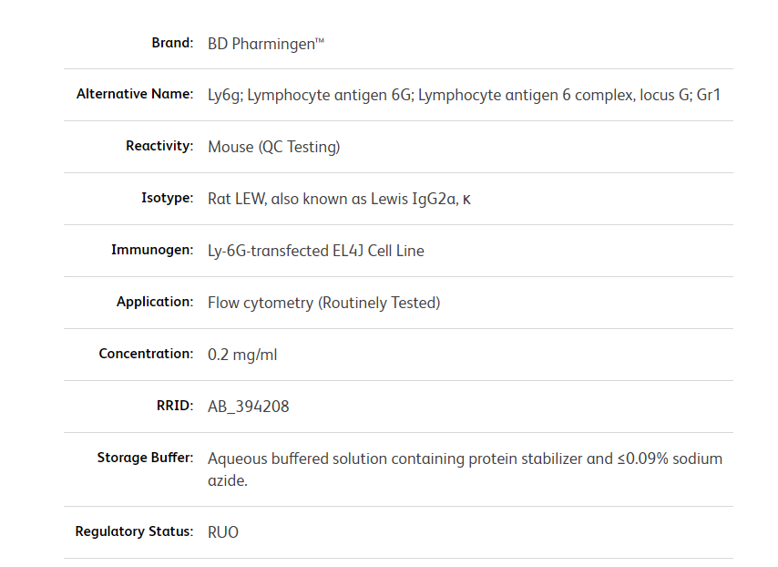Click the Storage Buffer label

145,459
